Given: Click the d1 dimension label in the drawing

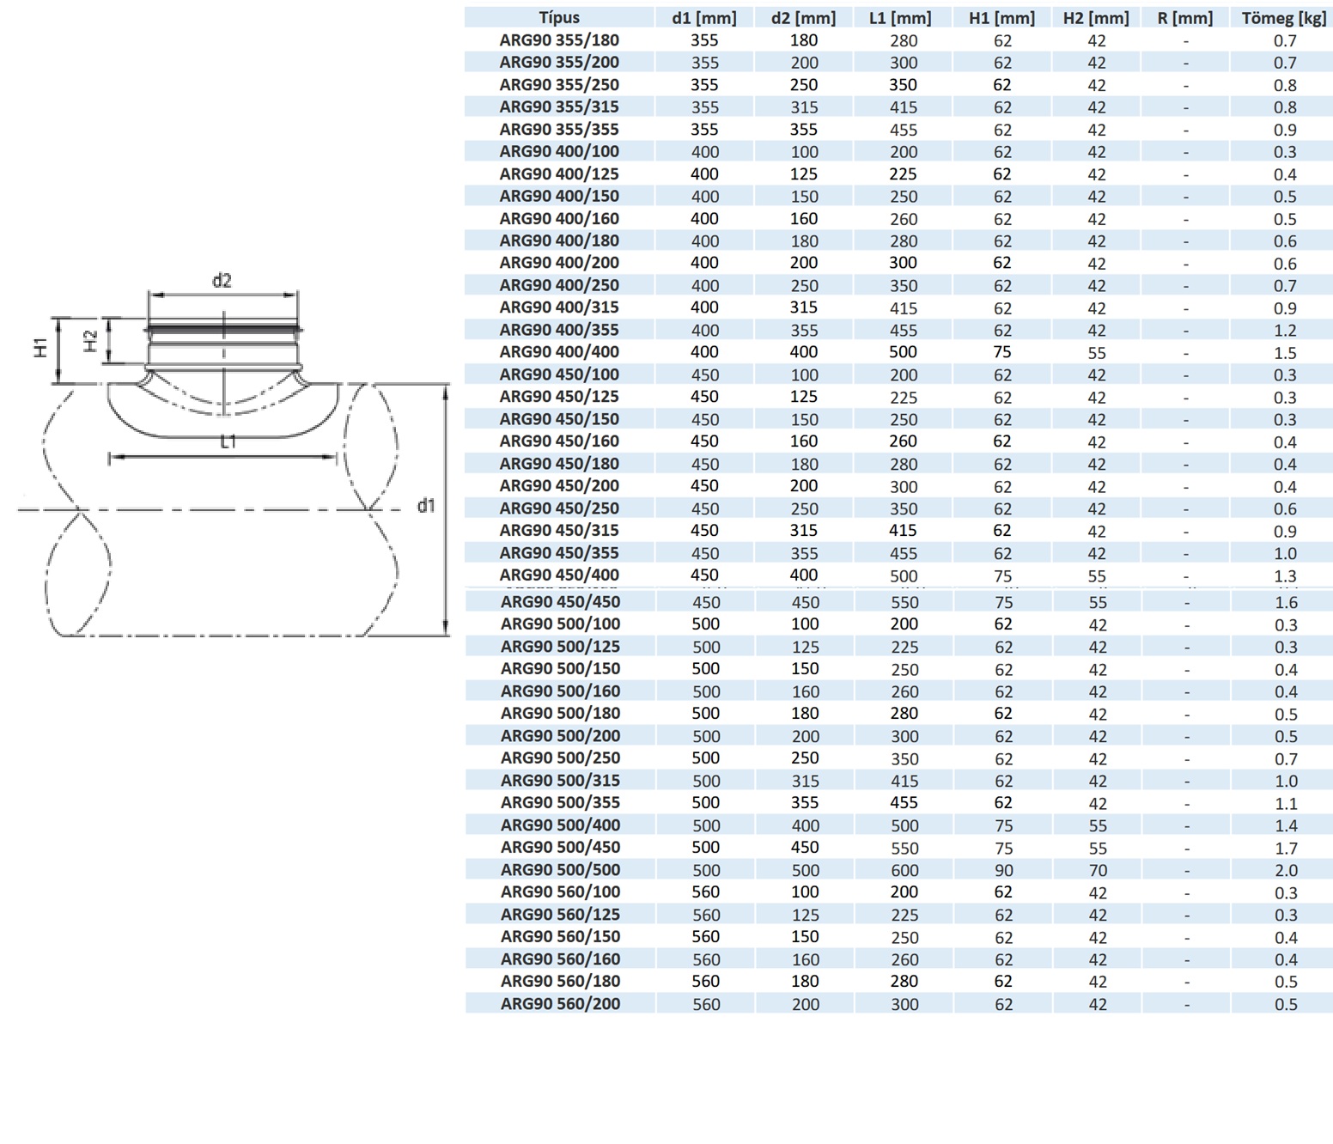Looking at the screenshot, I should click(x=426, y=506).
